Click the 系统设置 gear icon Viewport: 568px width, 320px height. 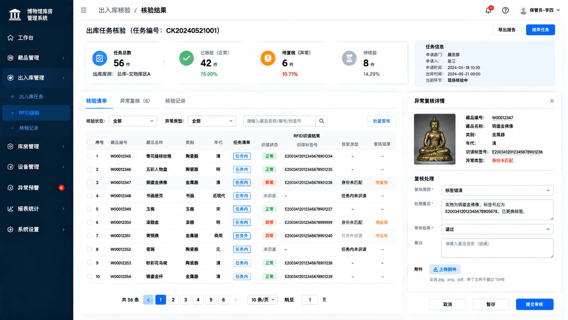tap(11, 230)
